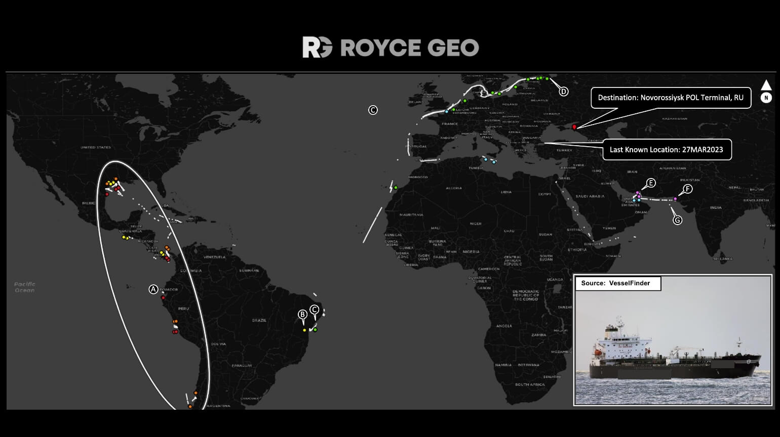
Task: Select map marker B near Brazil's coast
Action: (302, 314)
